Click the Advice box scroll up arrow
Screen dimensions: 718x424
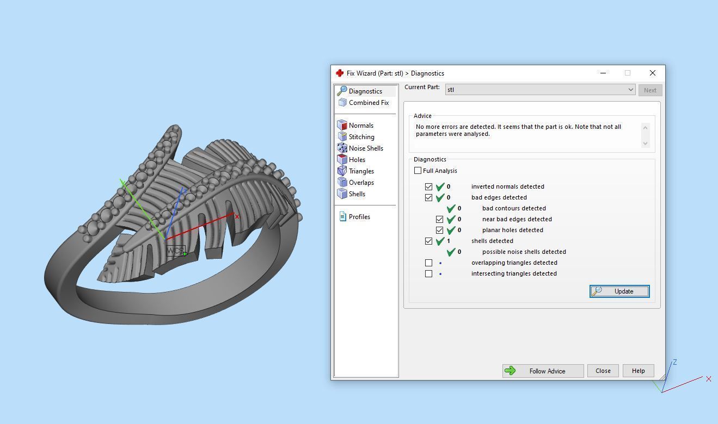pos(646,128)
